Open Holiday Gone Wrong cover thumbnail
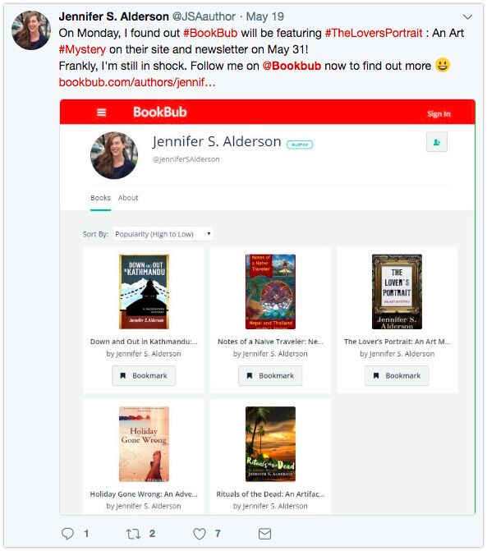Image resolution: width=487 pixels, height=551 pixels. click(144, 443)
